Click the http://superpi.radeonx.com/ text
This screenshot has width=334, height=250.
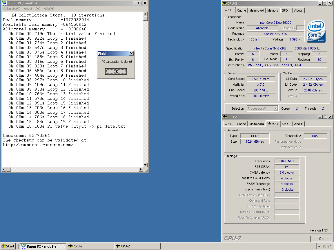coord(38,145)
